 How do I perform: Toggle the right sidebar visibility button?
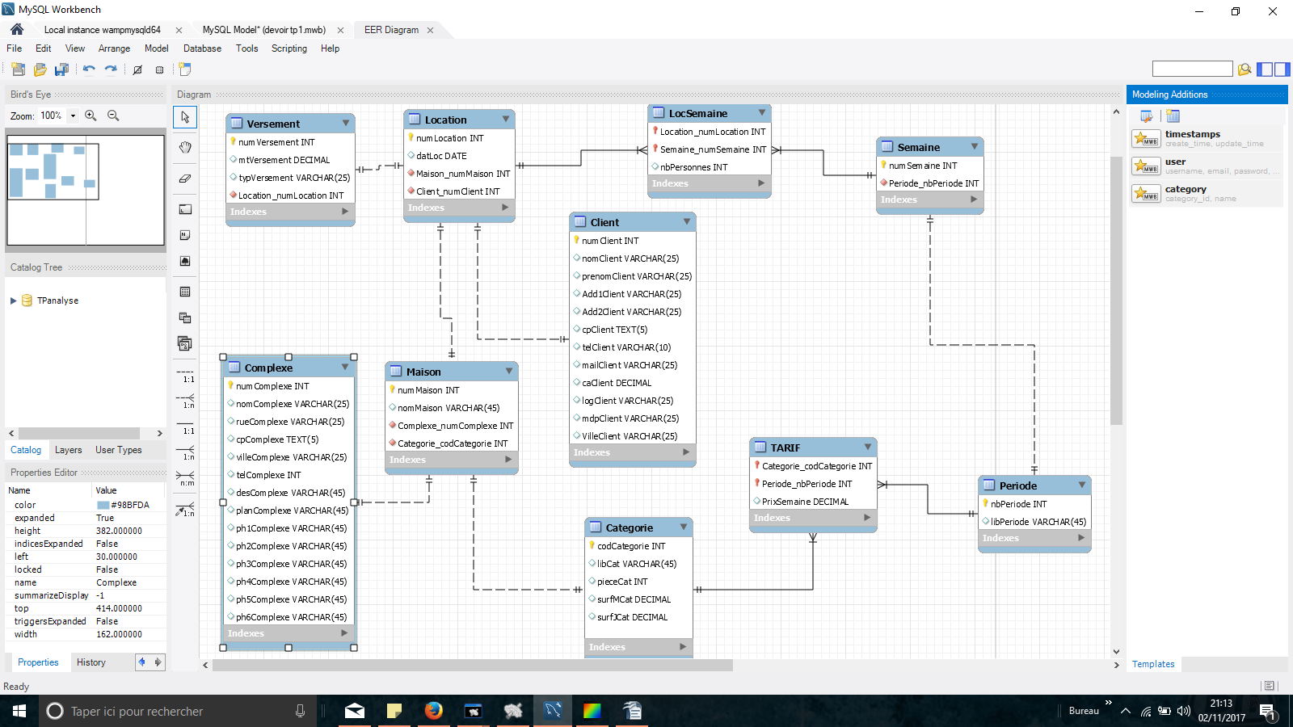point(1282,69)
